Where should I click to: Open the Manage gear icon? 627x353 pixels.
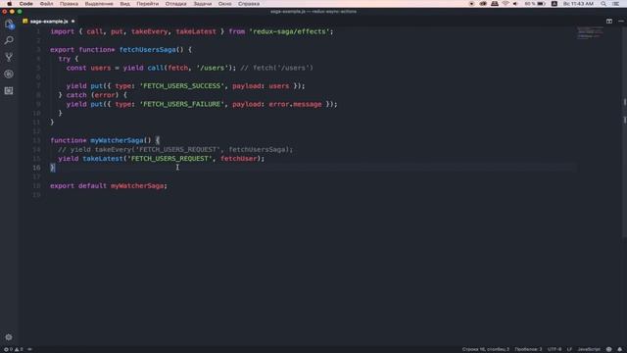tap(9, 337)
